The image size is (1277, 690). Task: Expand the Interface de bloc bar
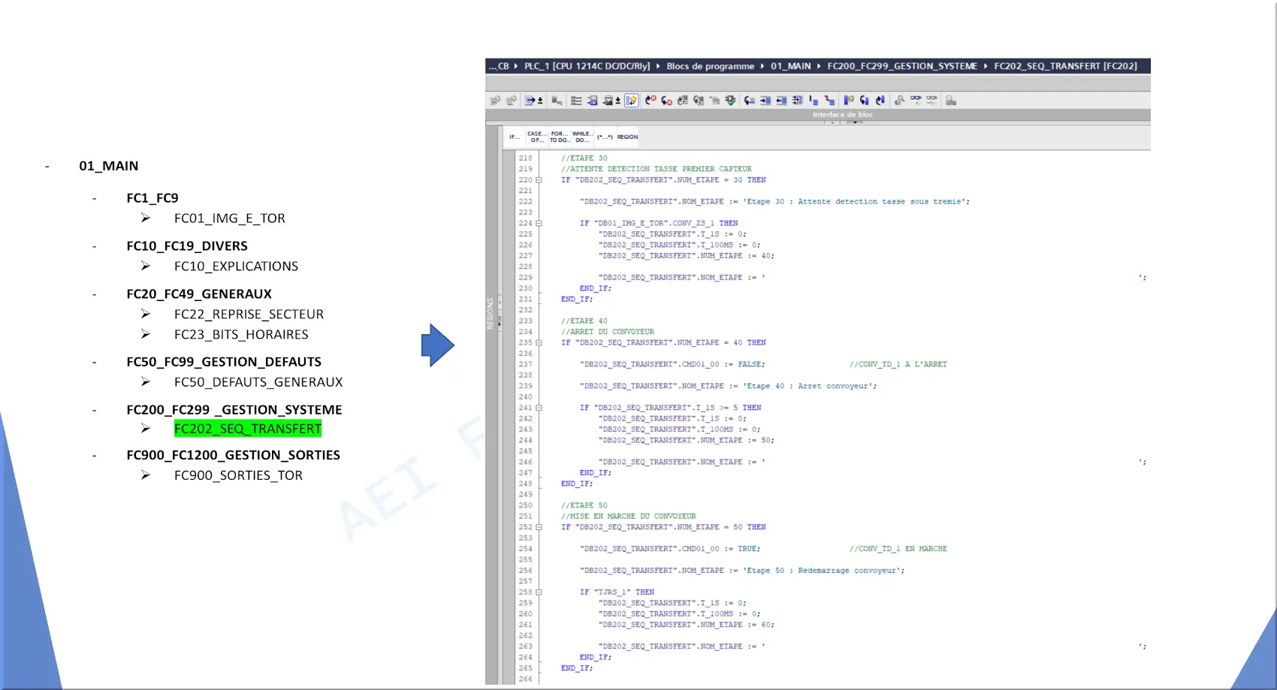842,115
